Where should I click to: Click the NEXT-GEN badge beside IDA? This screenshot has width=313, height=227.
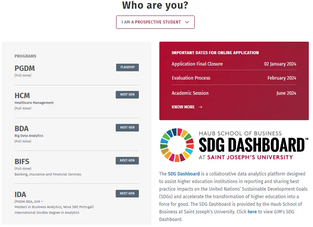127,194
